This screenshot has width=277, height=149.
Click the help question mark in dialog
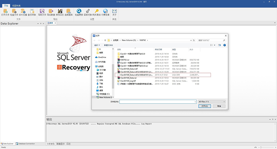[224, 45]
